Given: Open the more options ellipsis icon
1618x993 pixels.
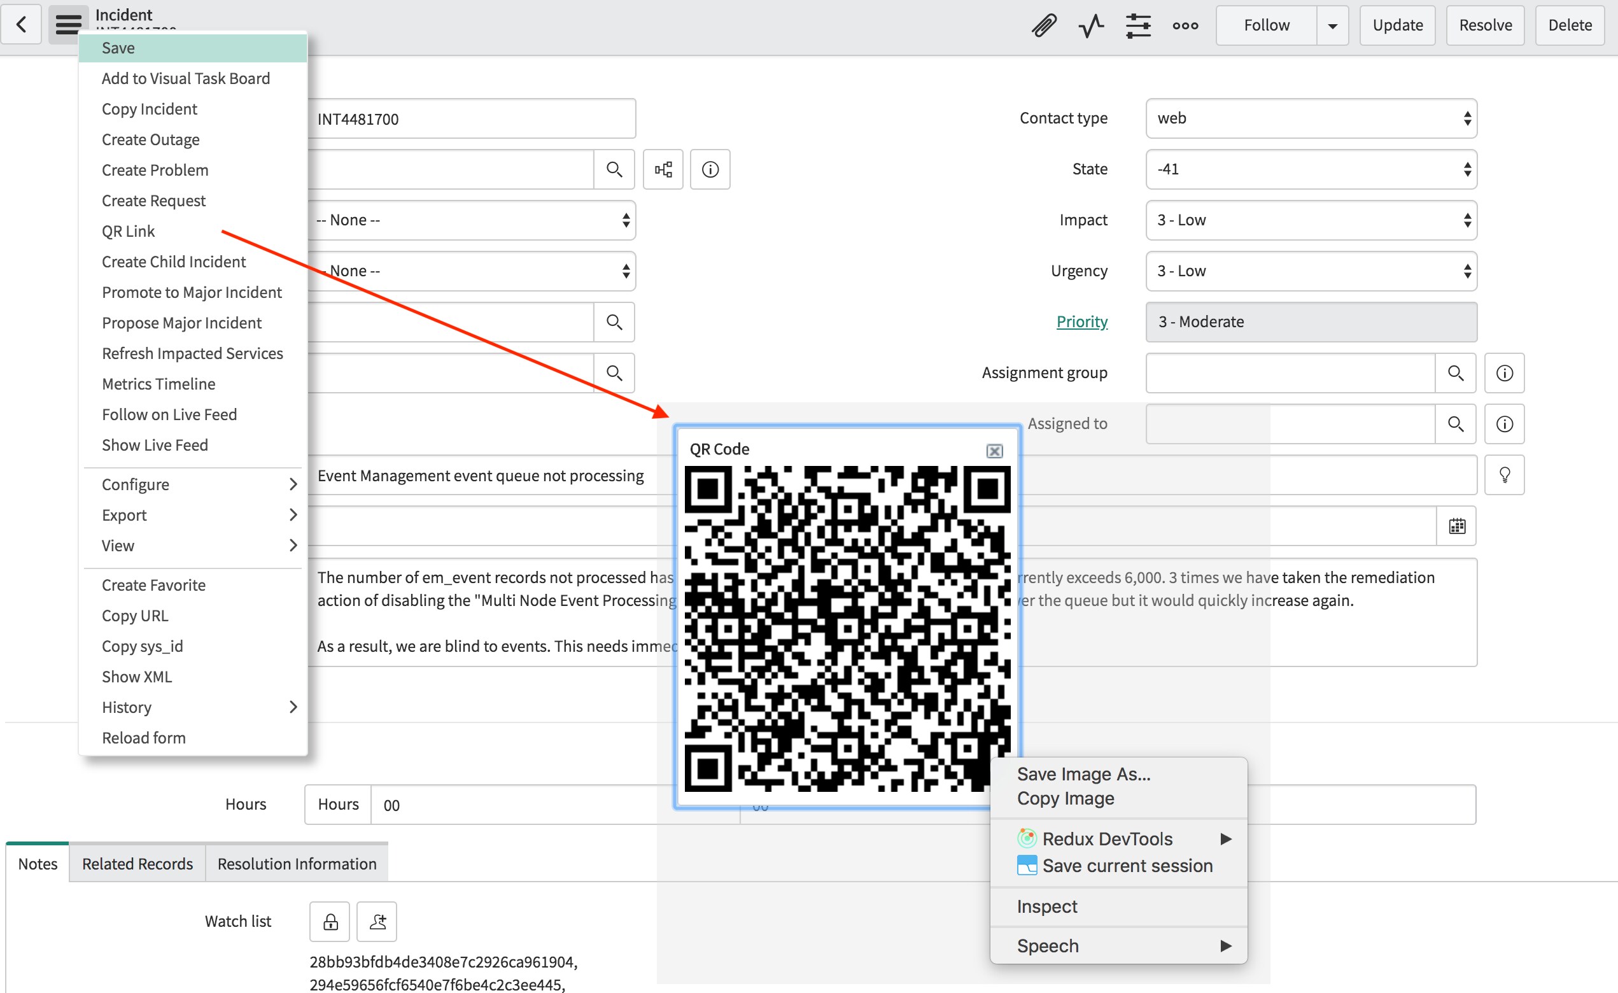Looking at the screenshot, I should pyautogui.click(x=1185, y=25).
